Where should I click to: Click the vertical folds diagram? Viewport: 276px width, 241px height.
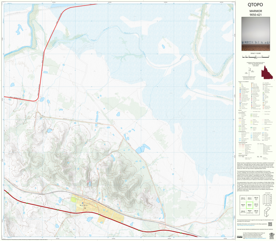coord(267,199)
